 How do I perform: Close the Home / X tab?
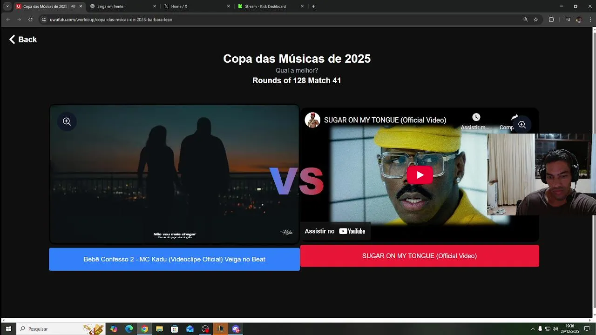pyautogui.click(x=229, y=7)
